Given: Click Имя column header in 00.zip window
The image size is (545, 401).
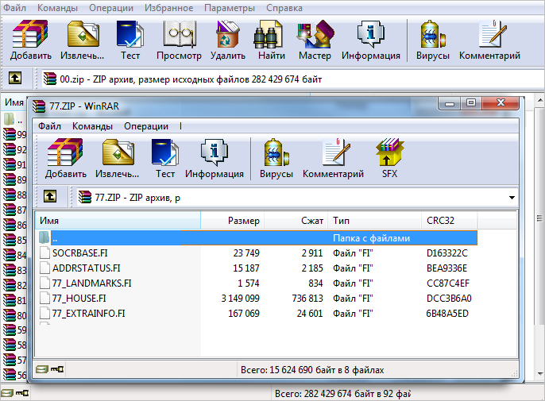Looking at the screenshot, I should 14,102.
